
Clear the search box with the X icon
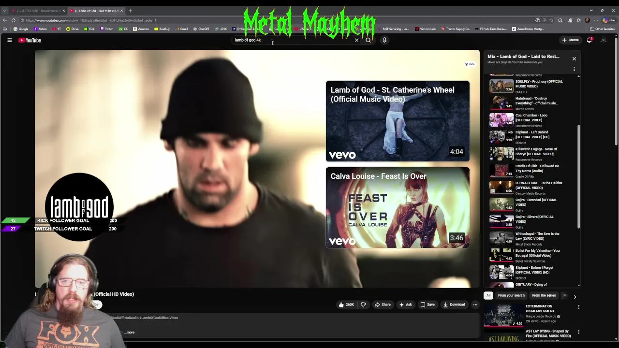[356, 40]
